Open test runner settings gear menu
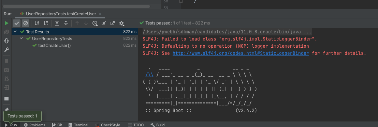 [121, 23]
